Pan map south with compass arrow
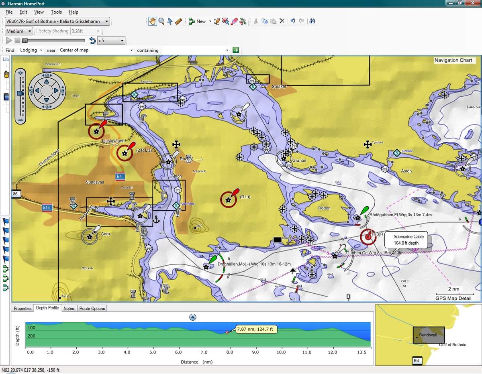Screen dimensions: 482x374 point(47,100)
